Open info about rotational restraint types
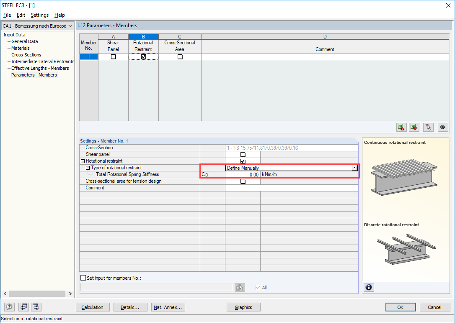The height and width of the screenshot is (324, 455). (x=368, y=287)
